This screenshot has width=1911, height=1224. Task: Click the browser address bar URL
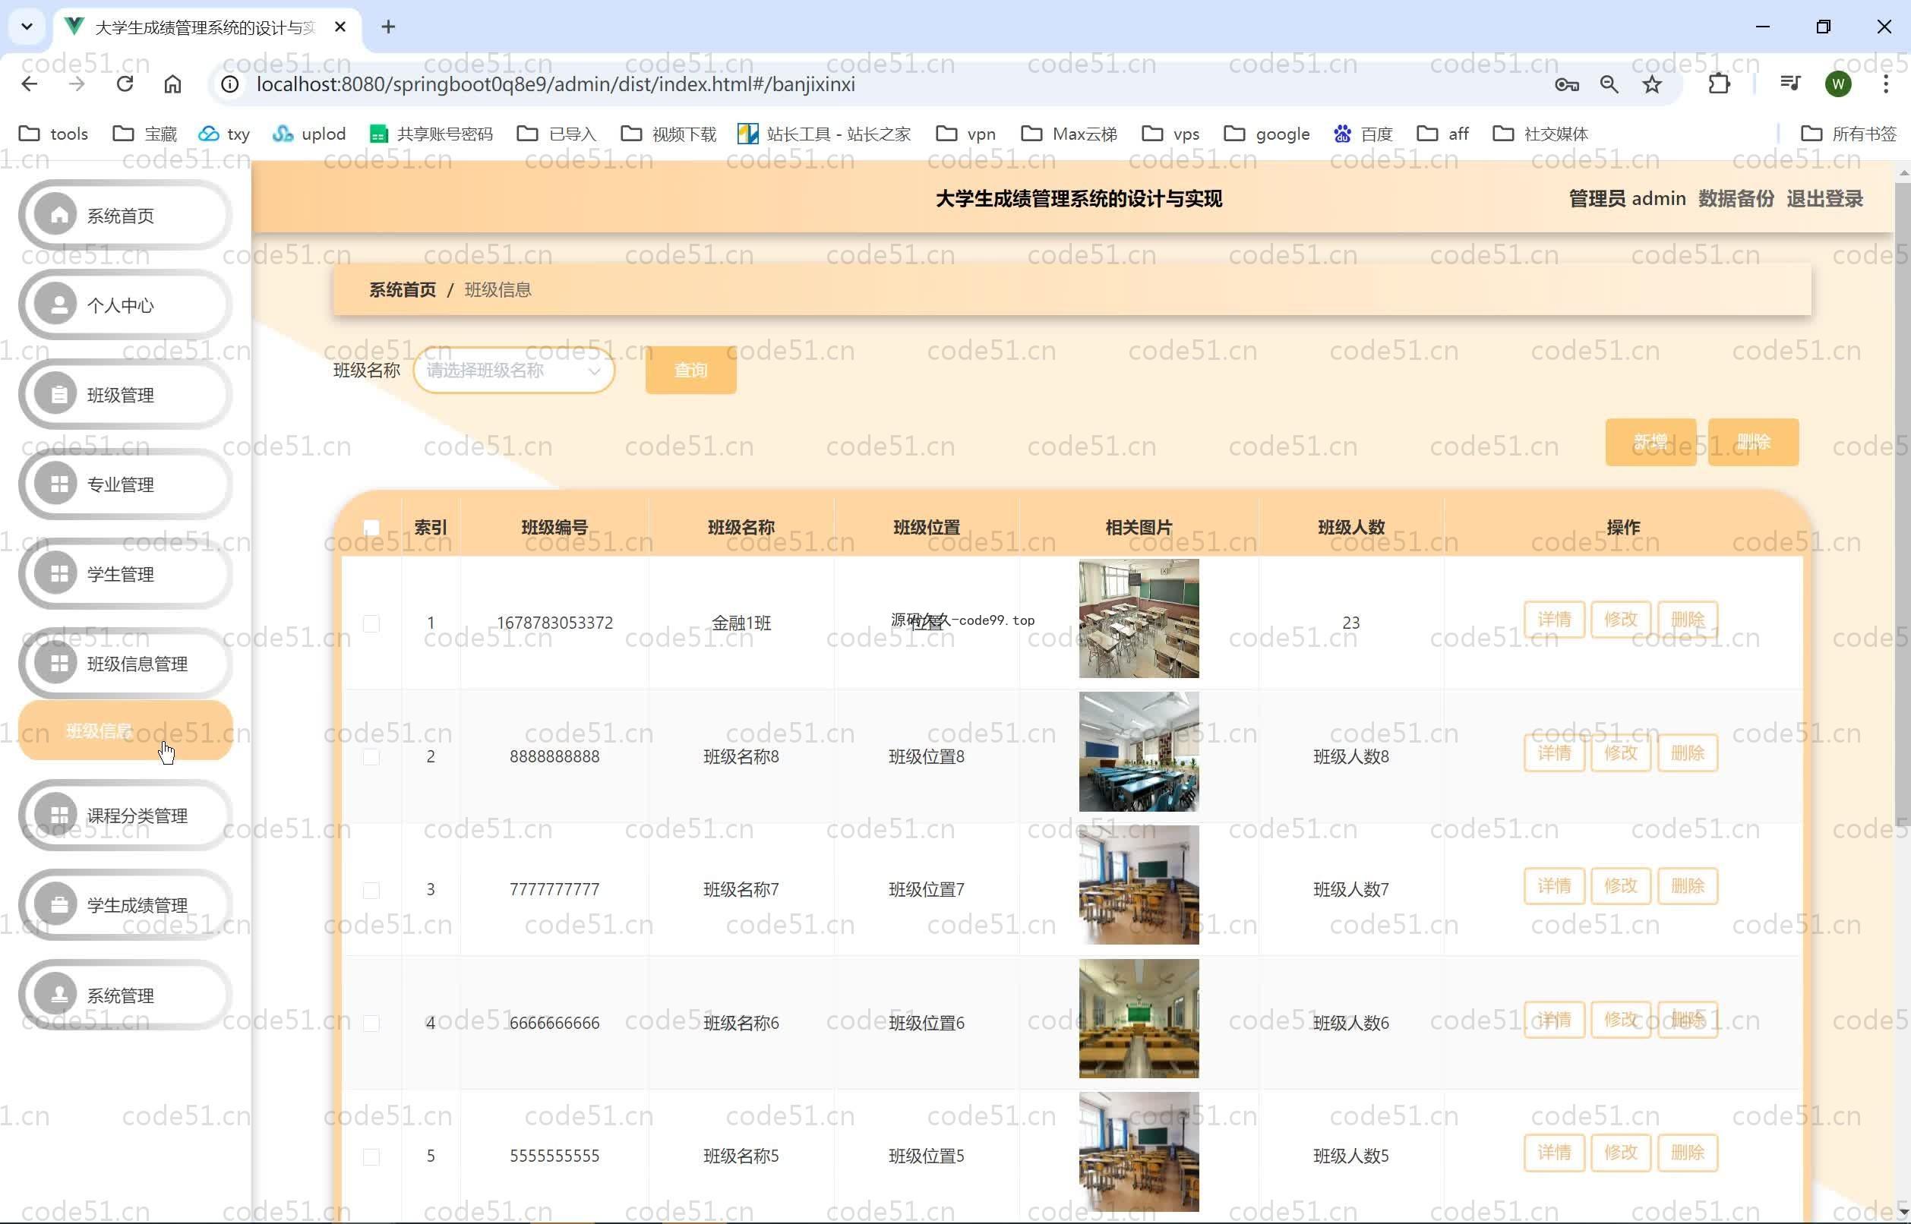click(555, 84)
